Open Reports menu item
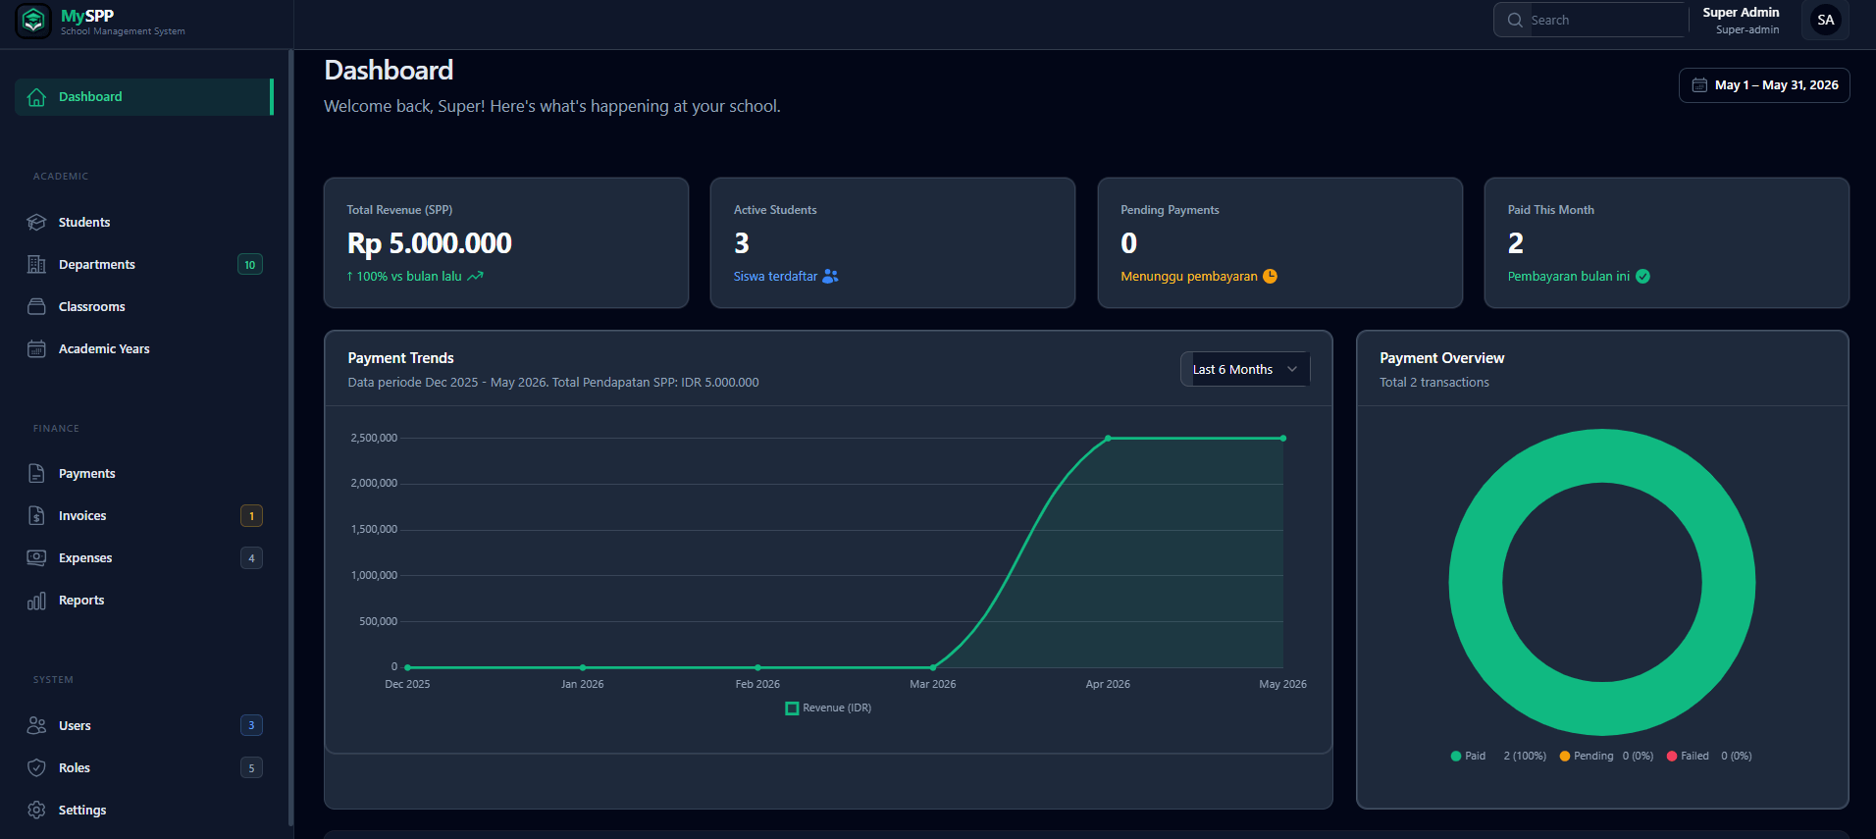 click(x=143, y=601)
